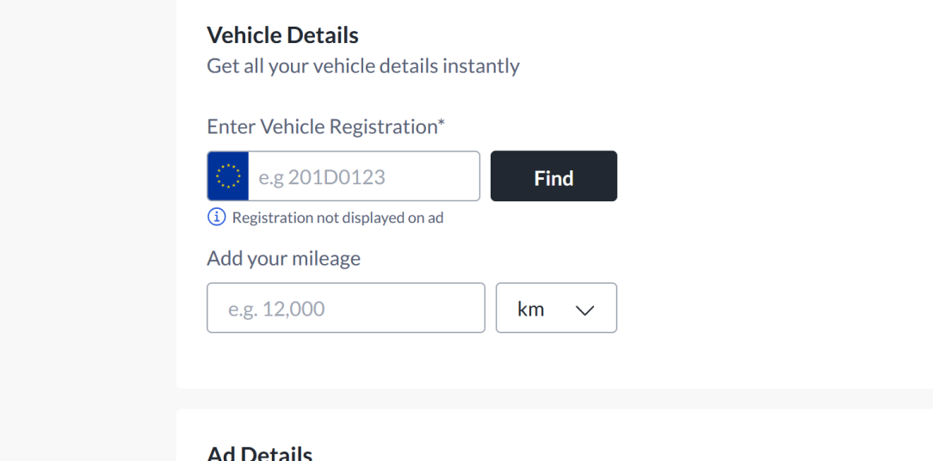
Task: Click the circle of stars emblem
Action: click(228, 176)
